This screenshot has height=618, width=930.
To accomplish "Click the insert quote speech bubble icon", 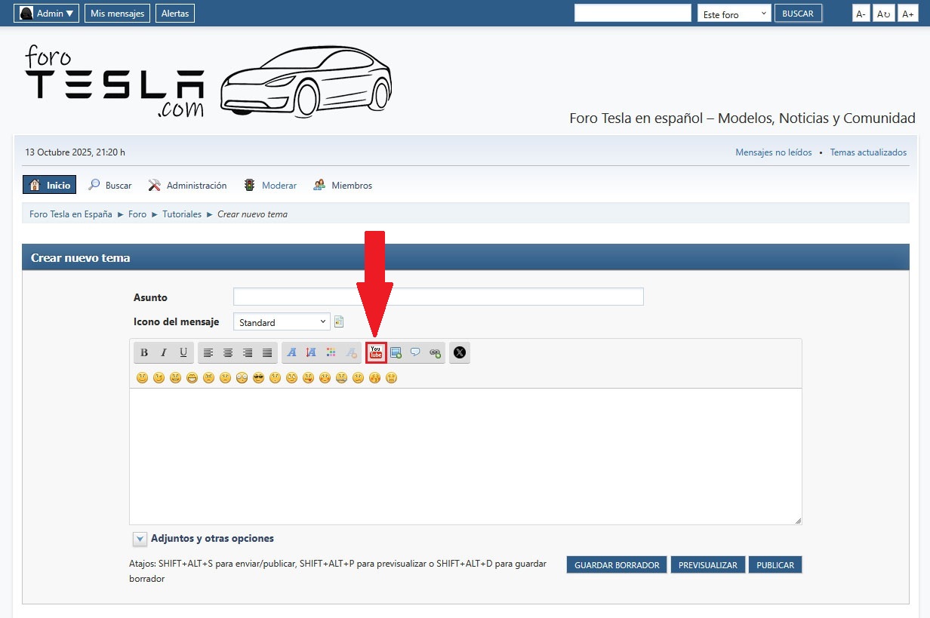I will tap(415, 352).
